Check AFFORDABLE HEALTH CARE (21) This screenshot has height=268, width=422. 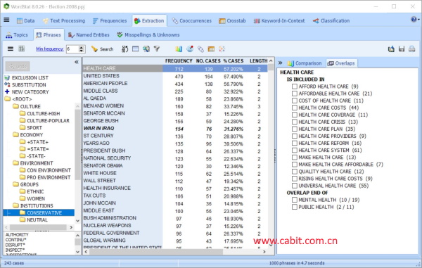[x=295, y=94]
